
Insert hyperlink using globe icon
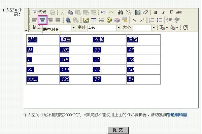[x=68, y=20]
